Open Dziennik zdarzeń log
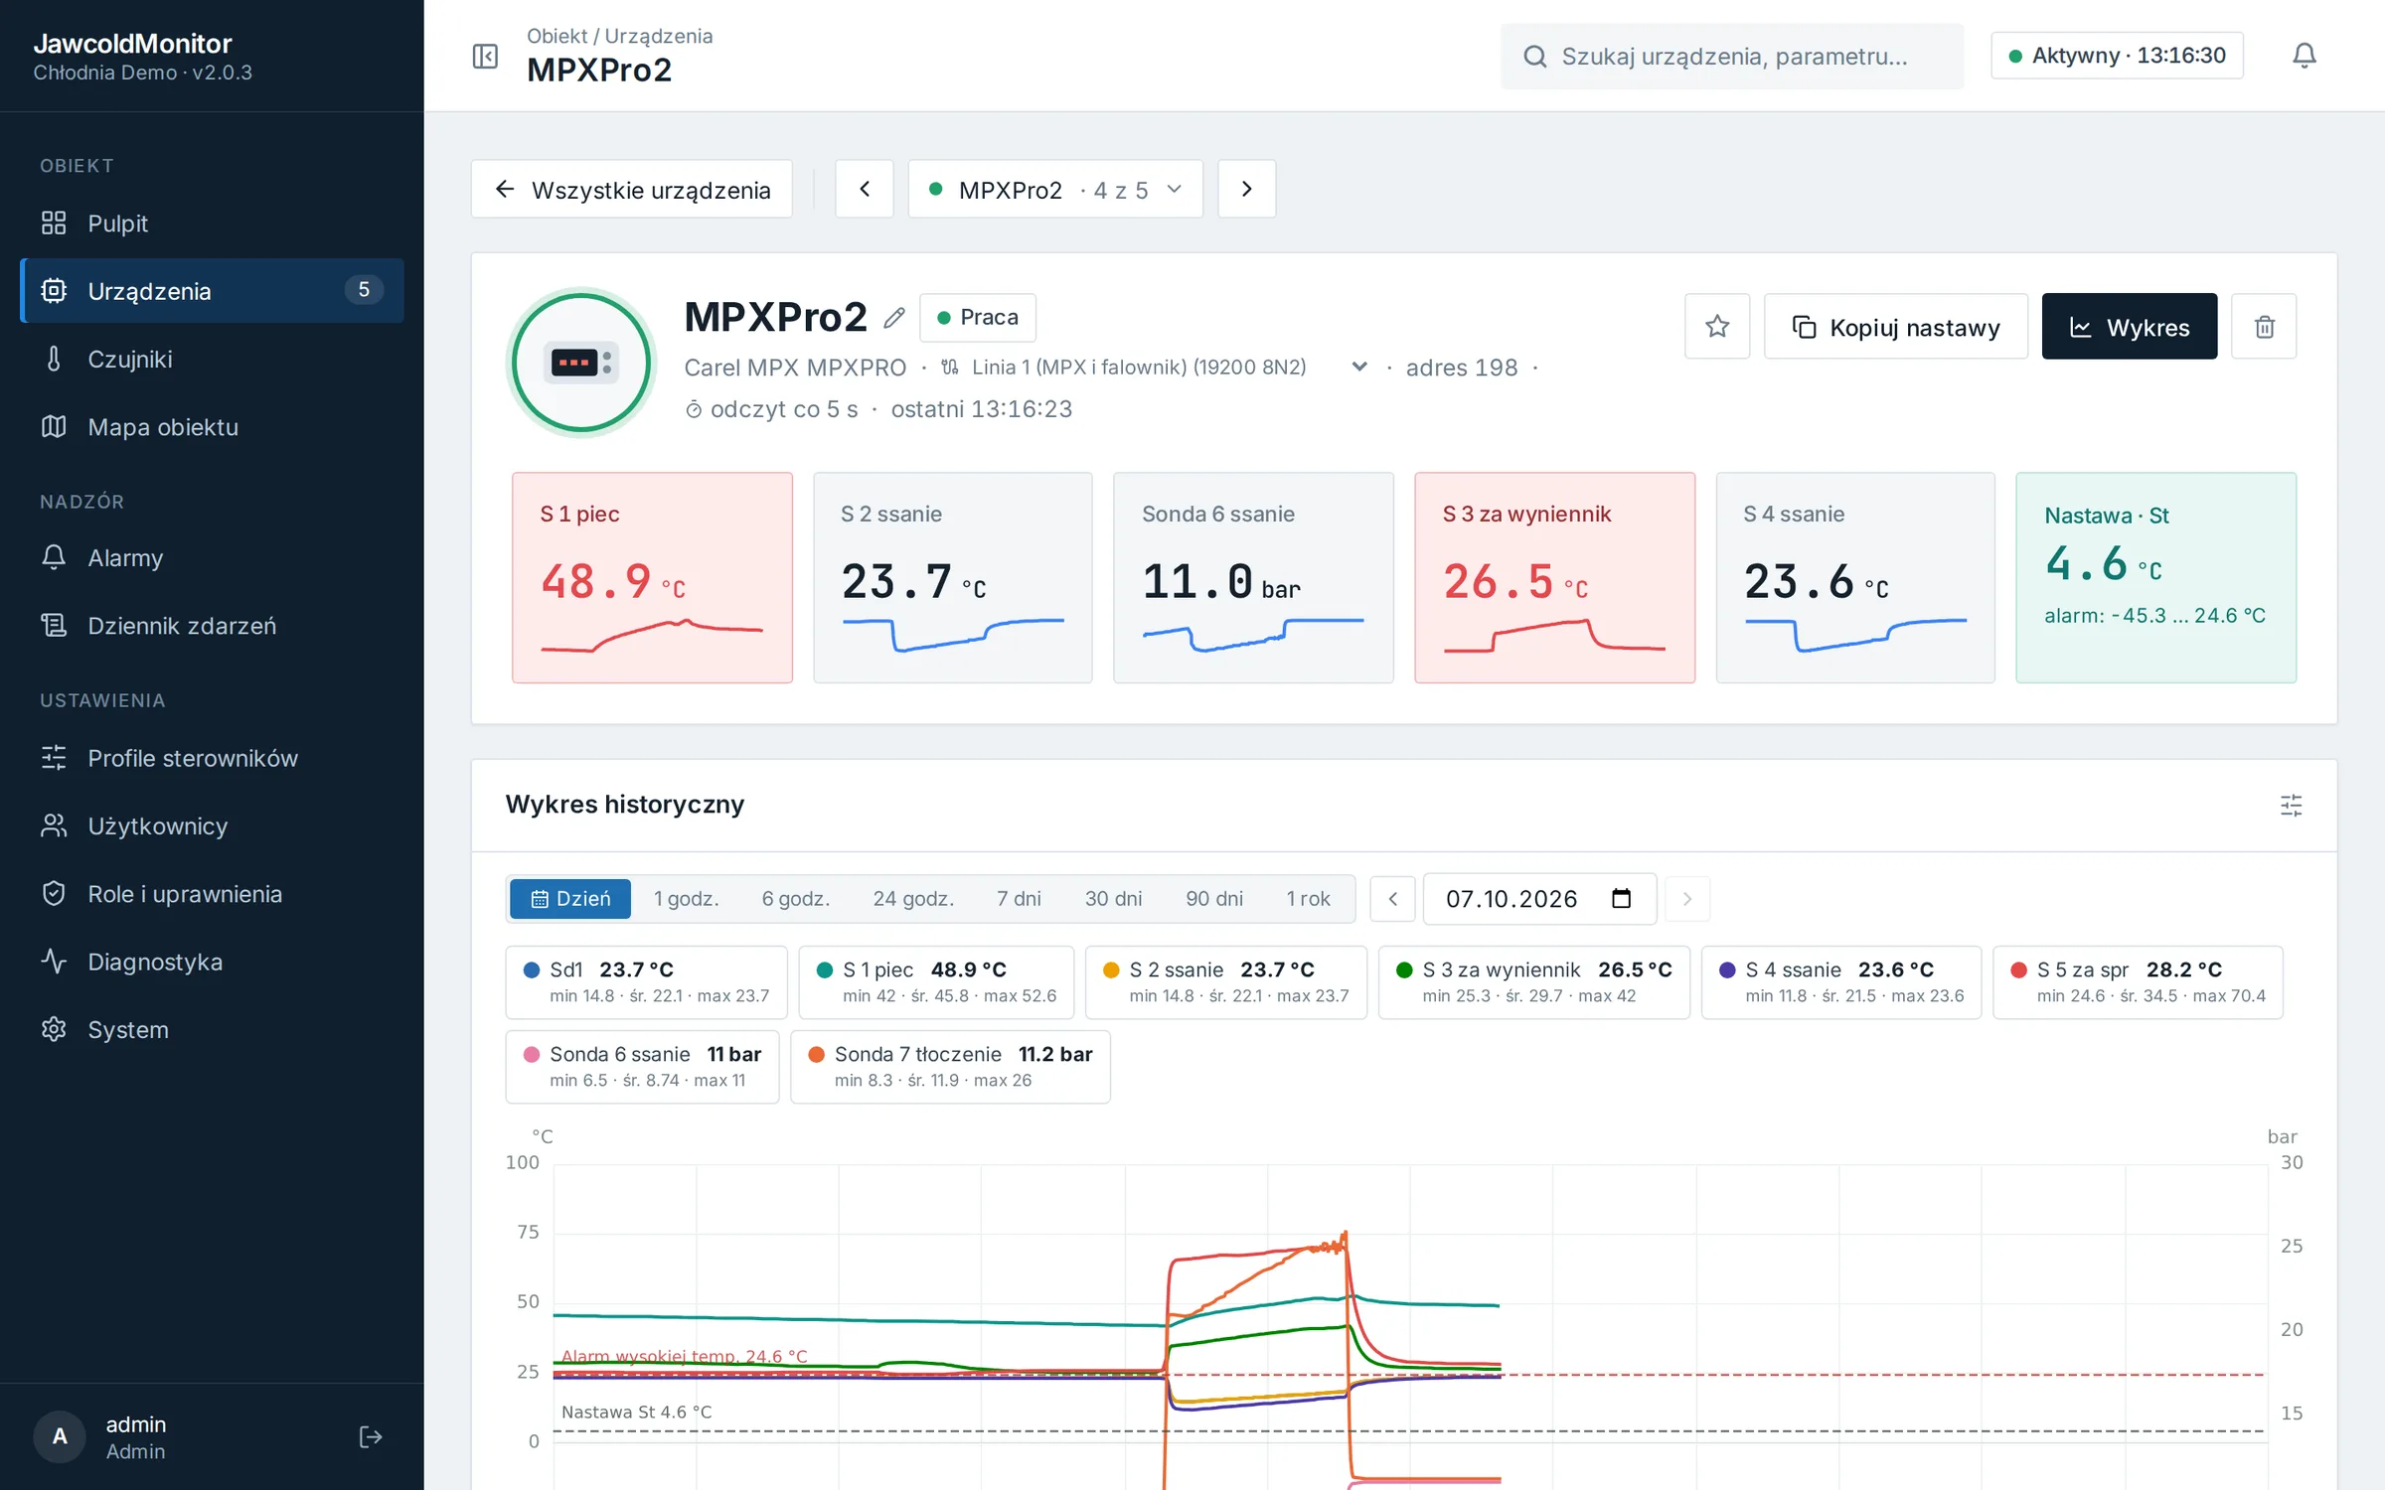Viewport: 2385px width, 1490px height. (x=212, y=626)
